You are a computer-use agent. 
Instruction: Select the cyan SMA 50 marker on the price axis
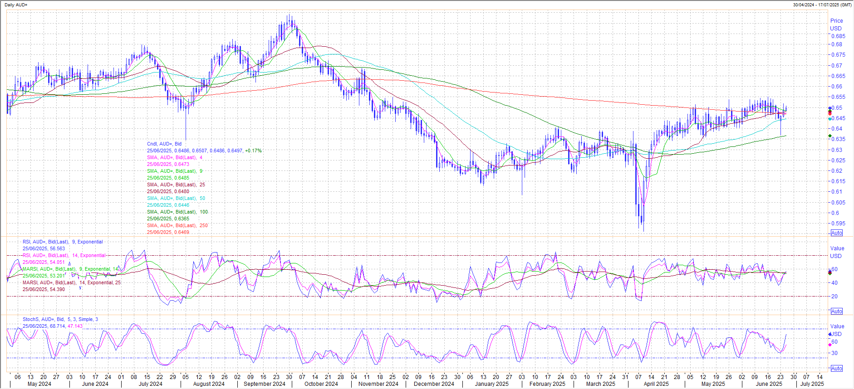point(830,119)
